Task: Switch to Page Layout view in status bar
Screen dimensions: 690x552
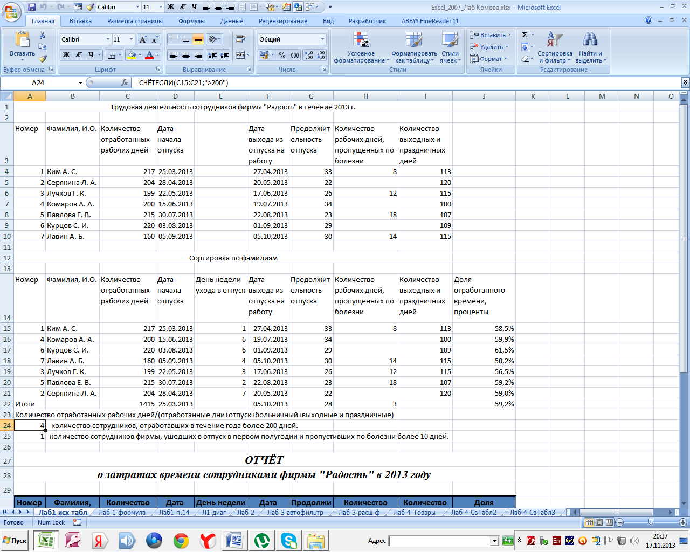Action: click(599, 522)
